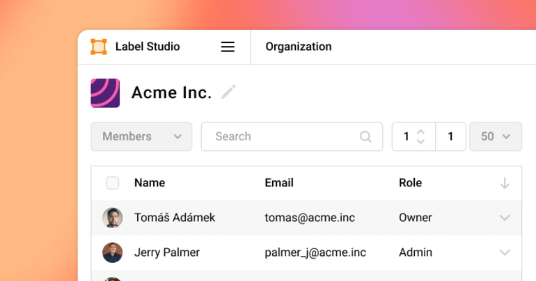Viewport: 536px width, 281px height.
Task: Click the Name column header
Action: coord(150,183)
